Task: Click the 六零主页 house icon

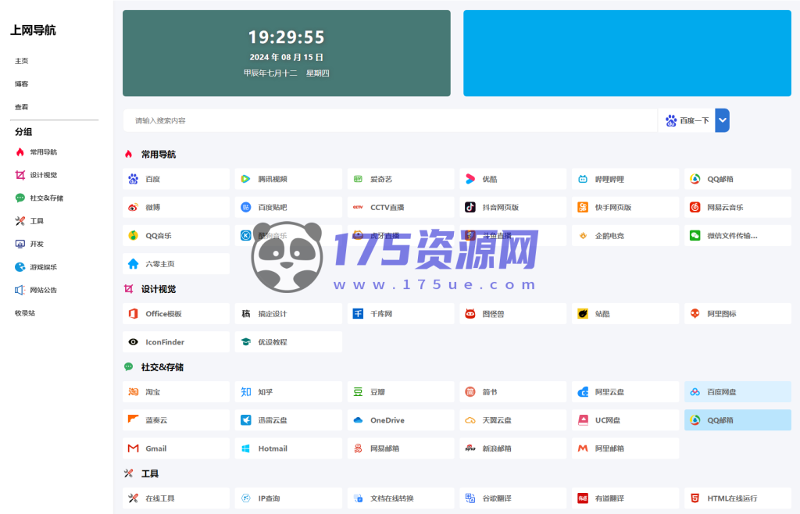Action: pos(133,263)
